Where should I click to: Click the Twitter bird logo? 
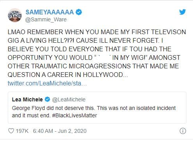pos(182,12)
